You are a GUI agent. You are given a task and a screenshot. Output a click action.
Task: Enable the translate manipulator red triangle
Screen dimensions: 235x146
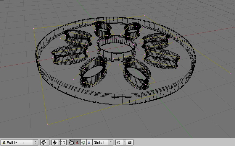tap(77, 142)
